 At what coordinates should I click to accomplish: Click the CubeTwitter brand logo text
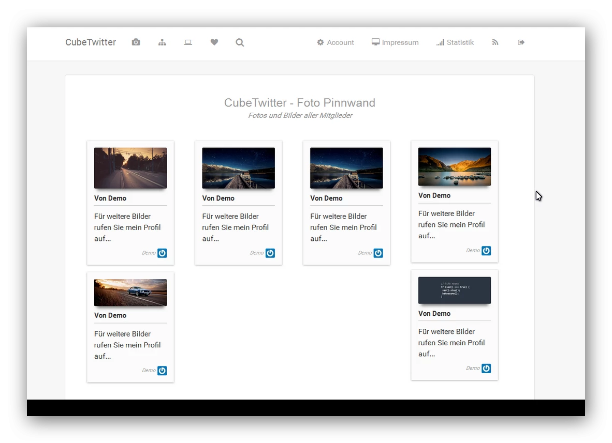tap(91, 42)
